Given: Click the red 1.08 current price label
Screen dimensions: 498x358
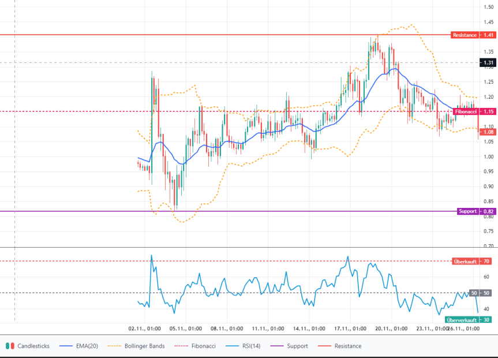Looking at the screenshot, I should coord(488,132).
